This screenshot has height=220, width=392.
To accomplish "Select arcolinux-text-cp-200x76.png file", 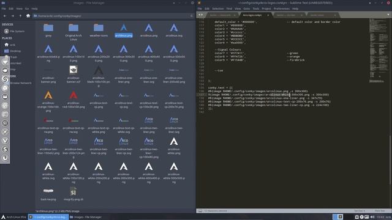I will [x=174, y=99].
